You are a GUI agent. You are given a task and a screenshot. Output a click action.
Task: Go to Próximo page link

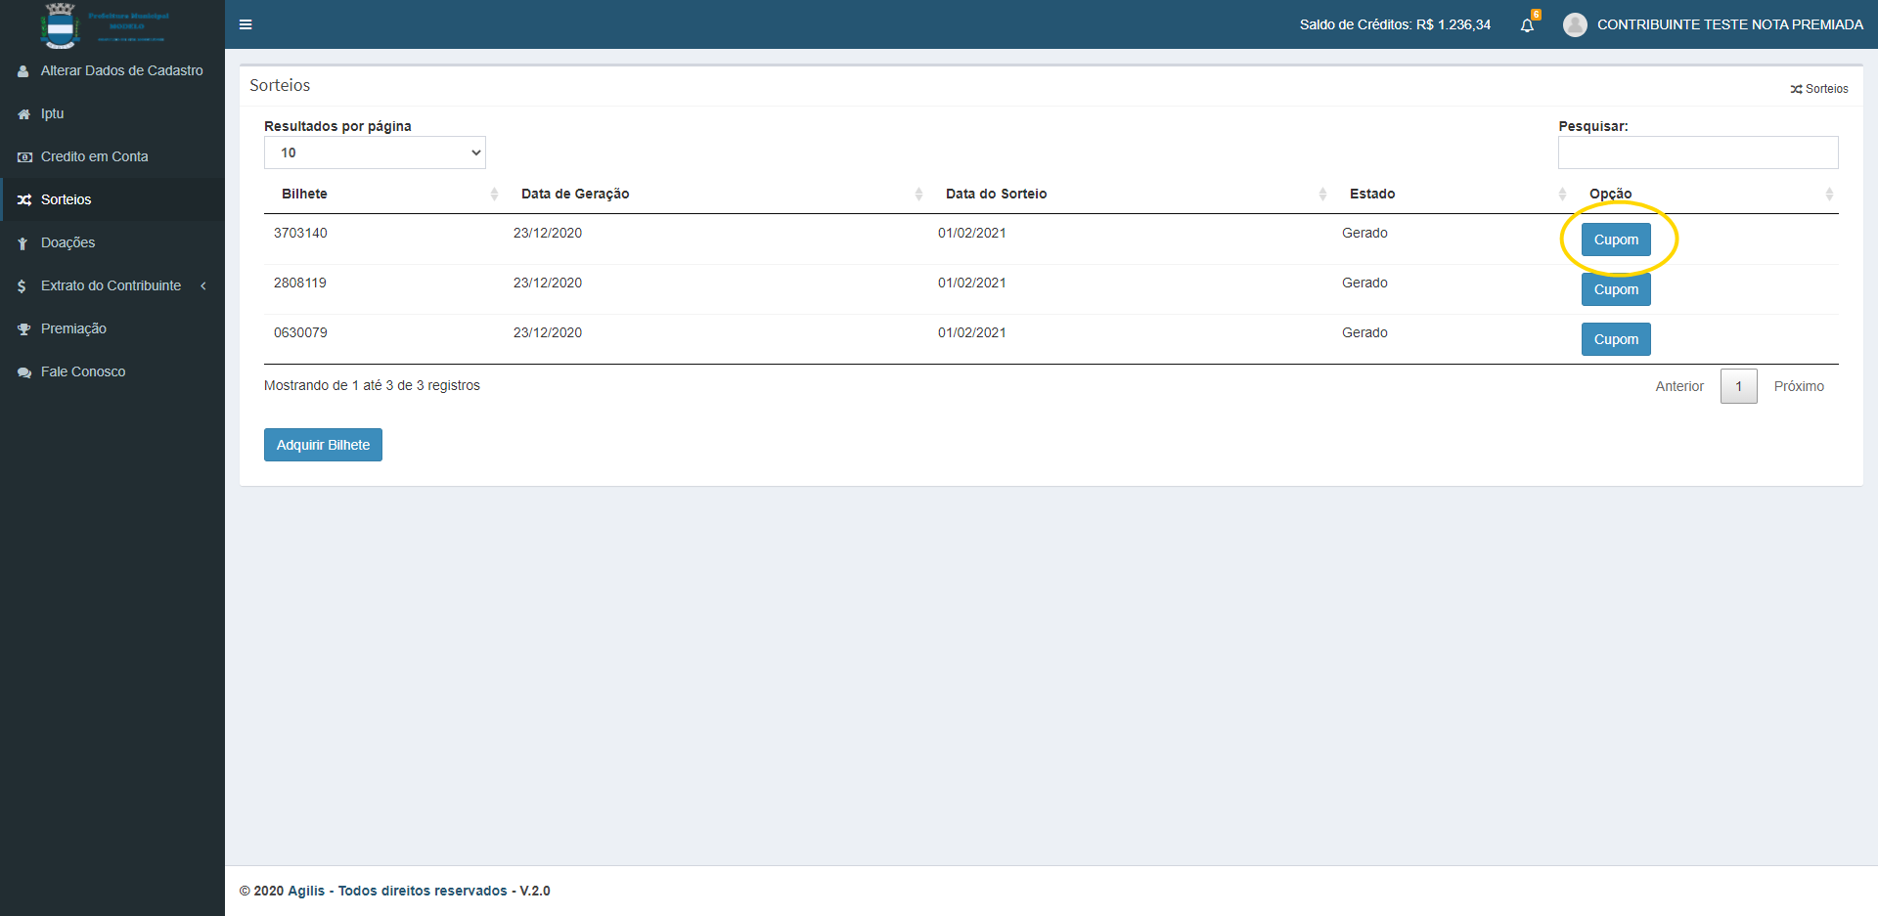click(1798, 386)
